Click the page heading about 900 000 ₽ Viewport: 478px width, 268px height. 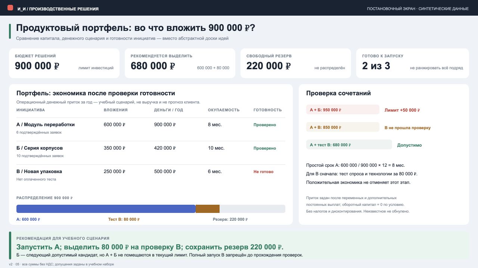tap(136, 28)
